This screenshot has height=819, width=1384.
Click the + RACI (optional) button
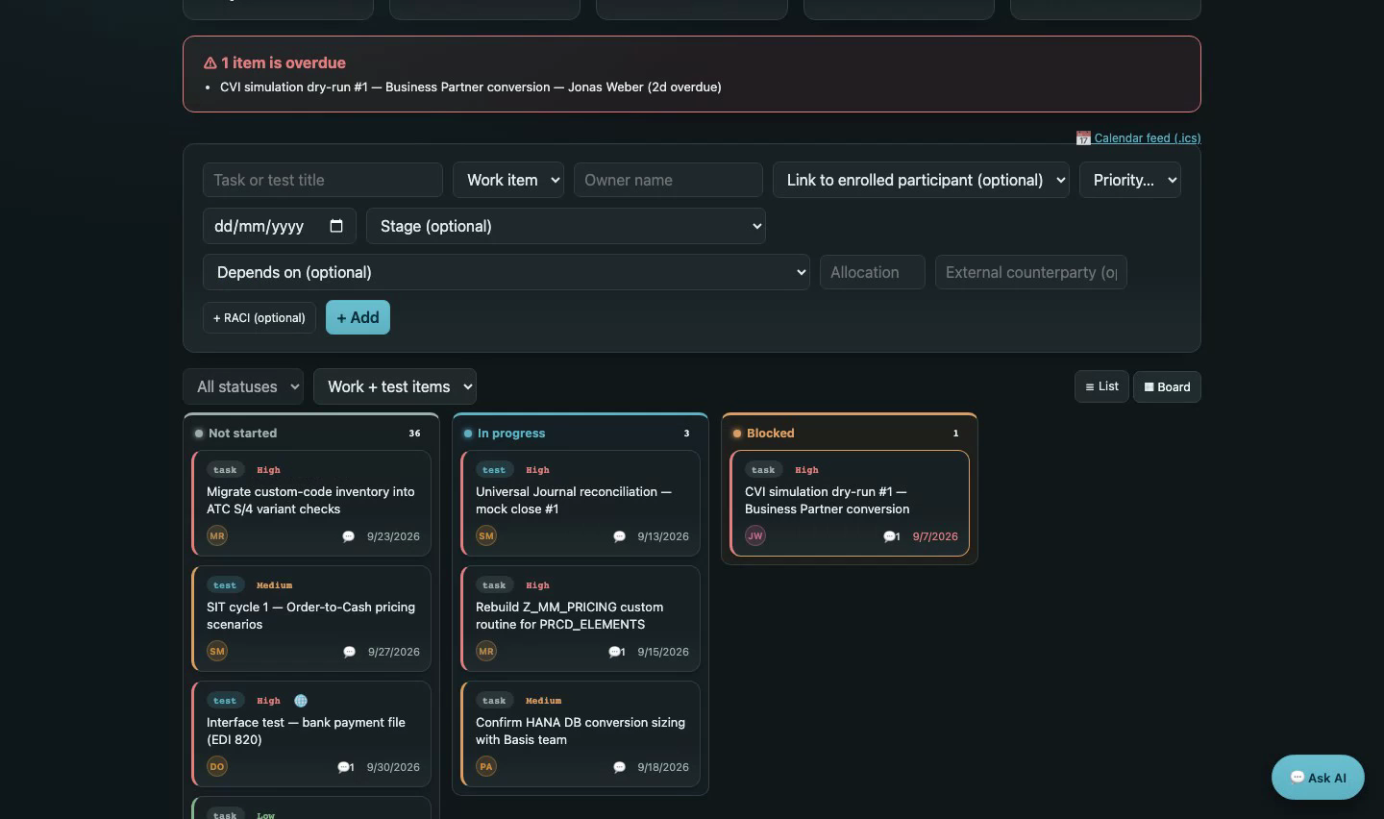pyautogui.click(x=259, y=317)
